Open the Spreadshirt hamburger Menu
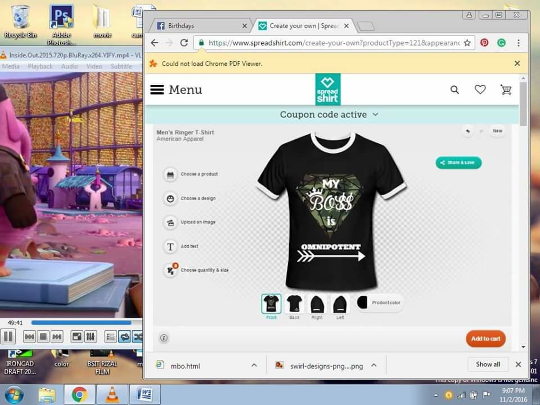 (x=176, y=89)
